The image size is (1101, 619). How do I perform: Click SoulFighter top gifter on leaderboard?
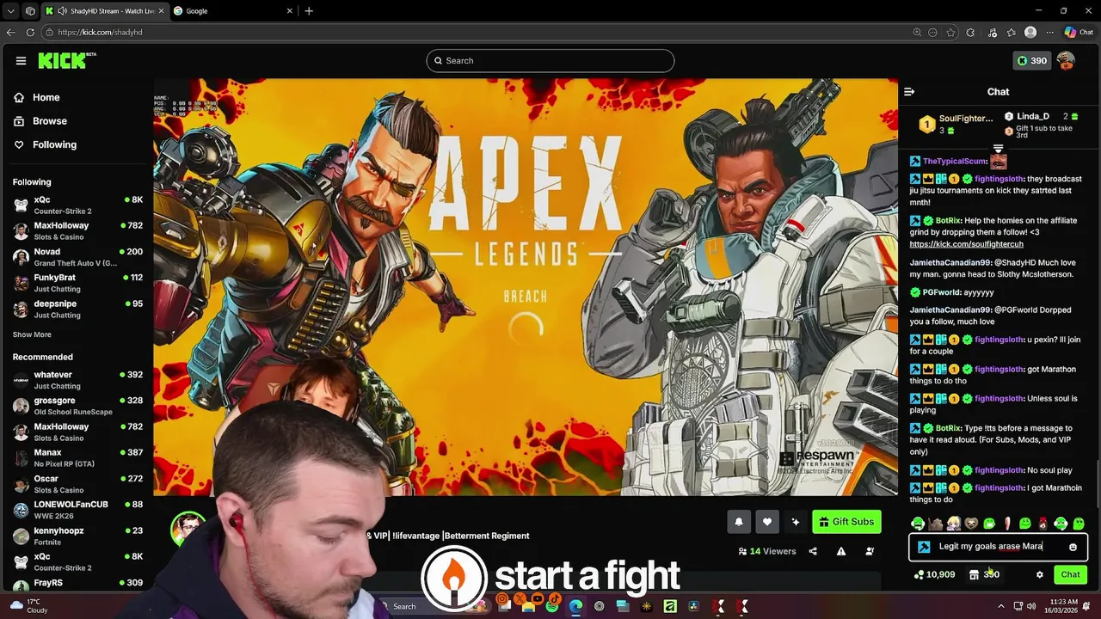point(955,124)
